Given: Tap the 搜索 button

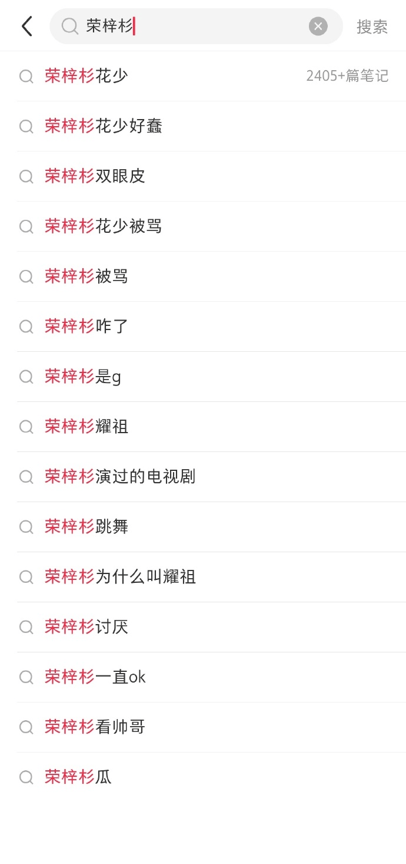Looking at the screenshot, I should (372, 27).
